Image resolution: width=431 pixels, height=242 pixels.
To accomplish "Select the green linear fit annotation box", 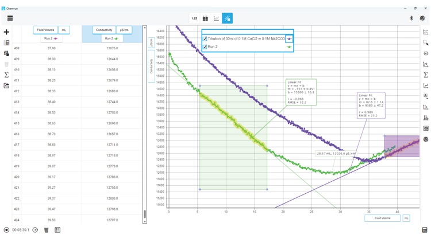I will point(301,92).
